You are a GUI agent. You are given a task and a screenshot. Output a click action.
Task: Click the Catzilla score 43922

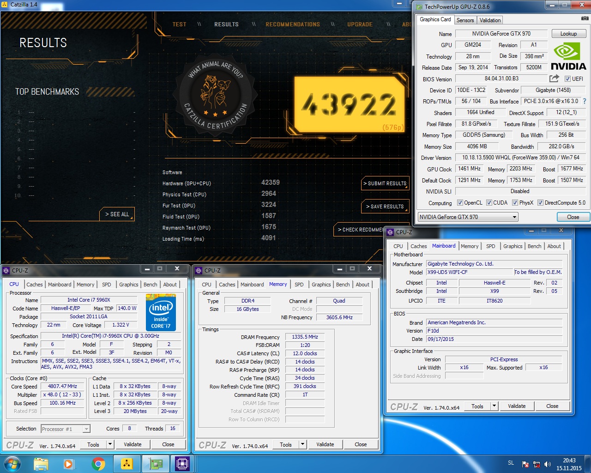coord(350,104)
